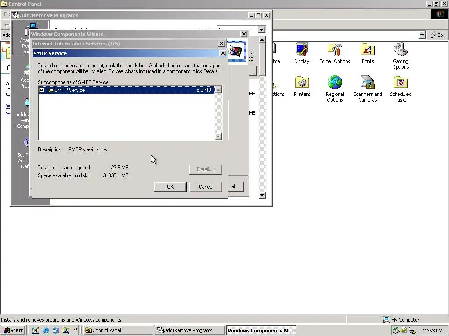Screen dimensions: 449x336
Task: Click the Windows Components Wizard logo image
Action: (235, 52)
